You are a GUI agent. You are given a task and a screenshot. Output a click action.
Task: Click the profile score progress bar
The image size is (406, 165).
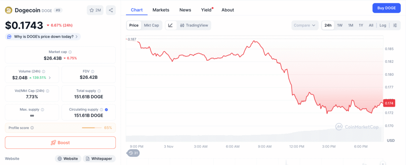pos(92,128)
